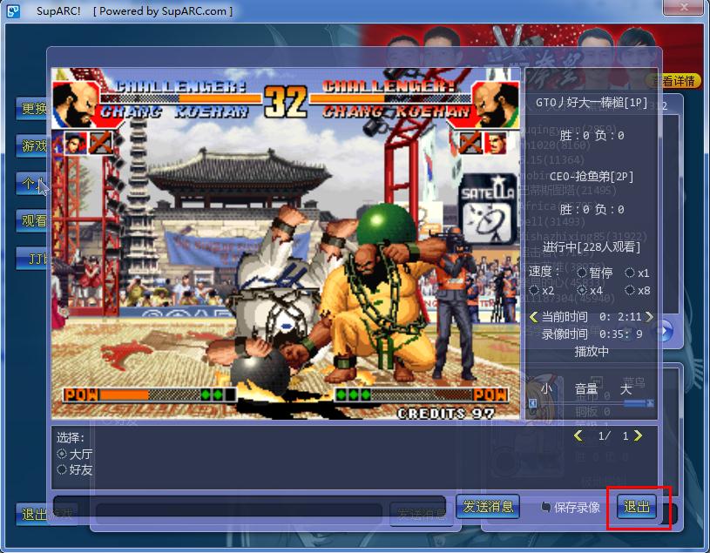710x553 pixels.
Task: Select the 暂停 pause speed option
Action: pyautogui.click(x=582, y=273)
